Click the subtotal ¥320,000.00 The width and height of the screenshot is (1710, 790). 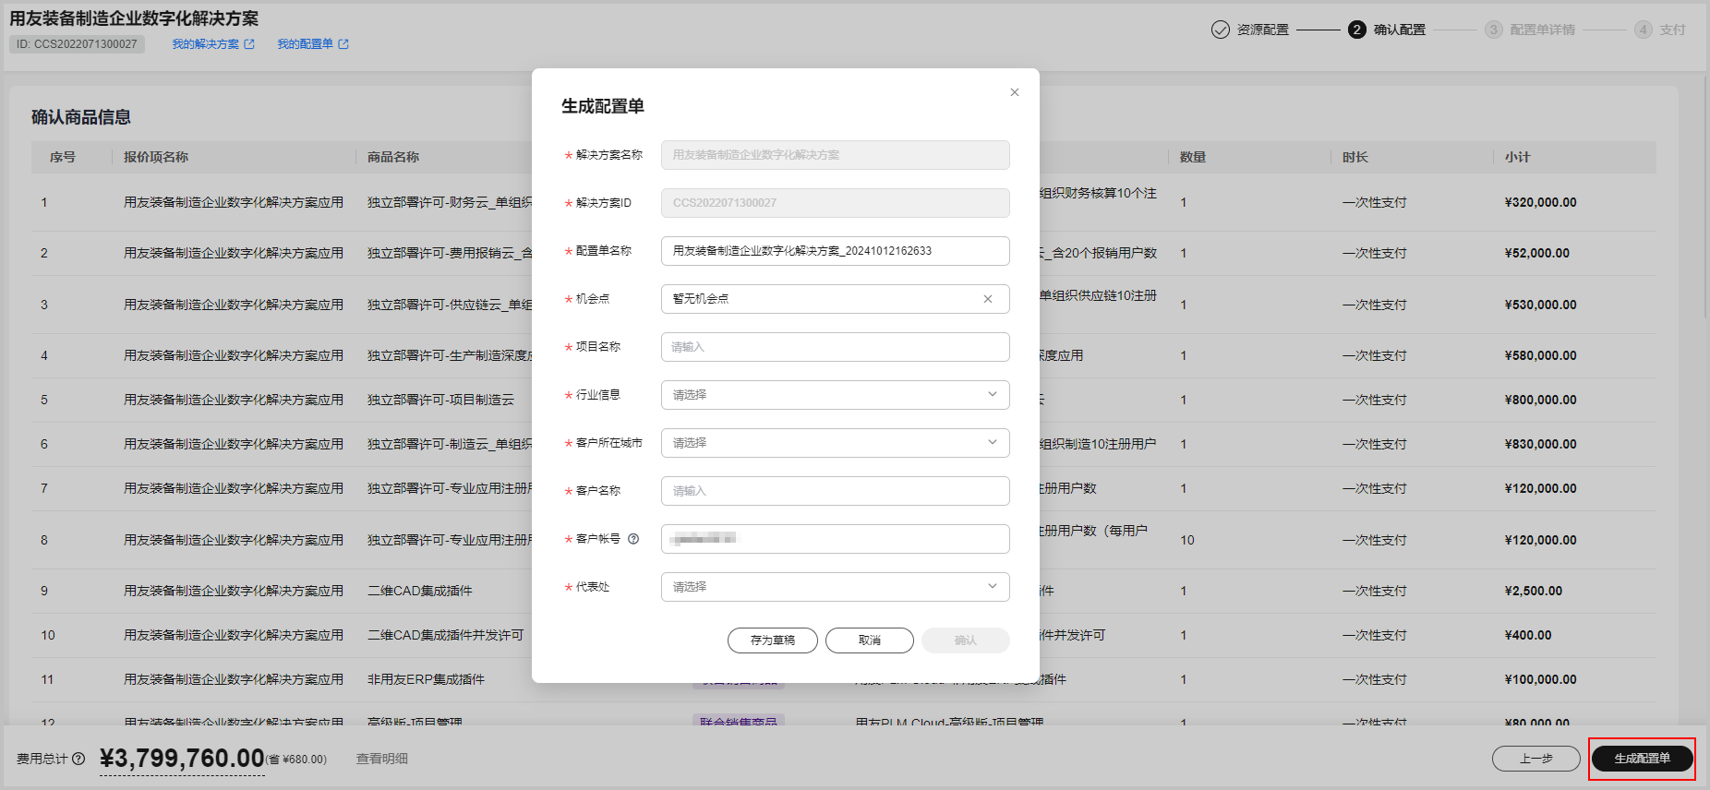1541,202
